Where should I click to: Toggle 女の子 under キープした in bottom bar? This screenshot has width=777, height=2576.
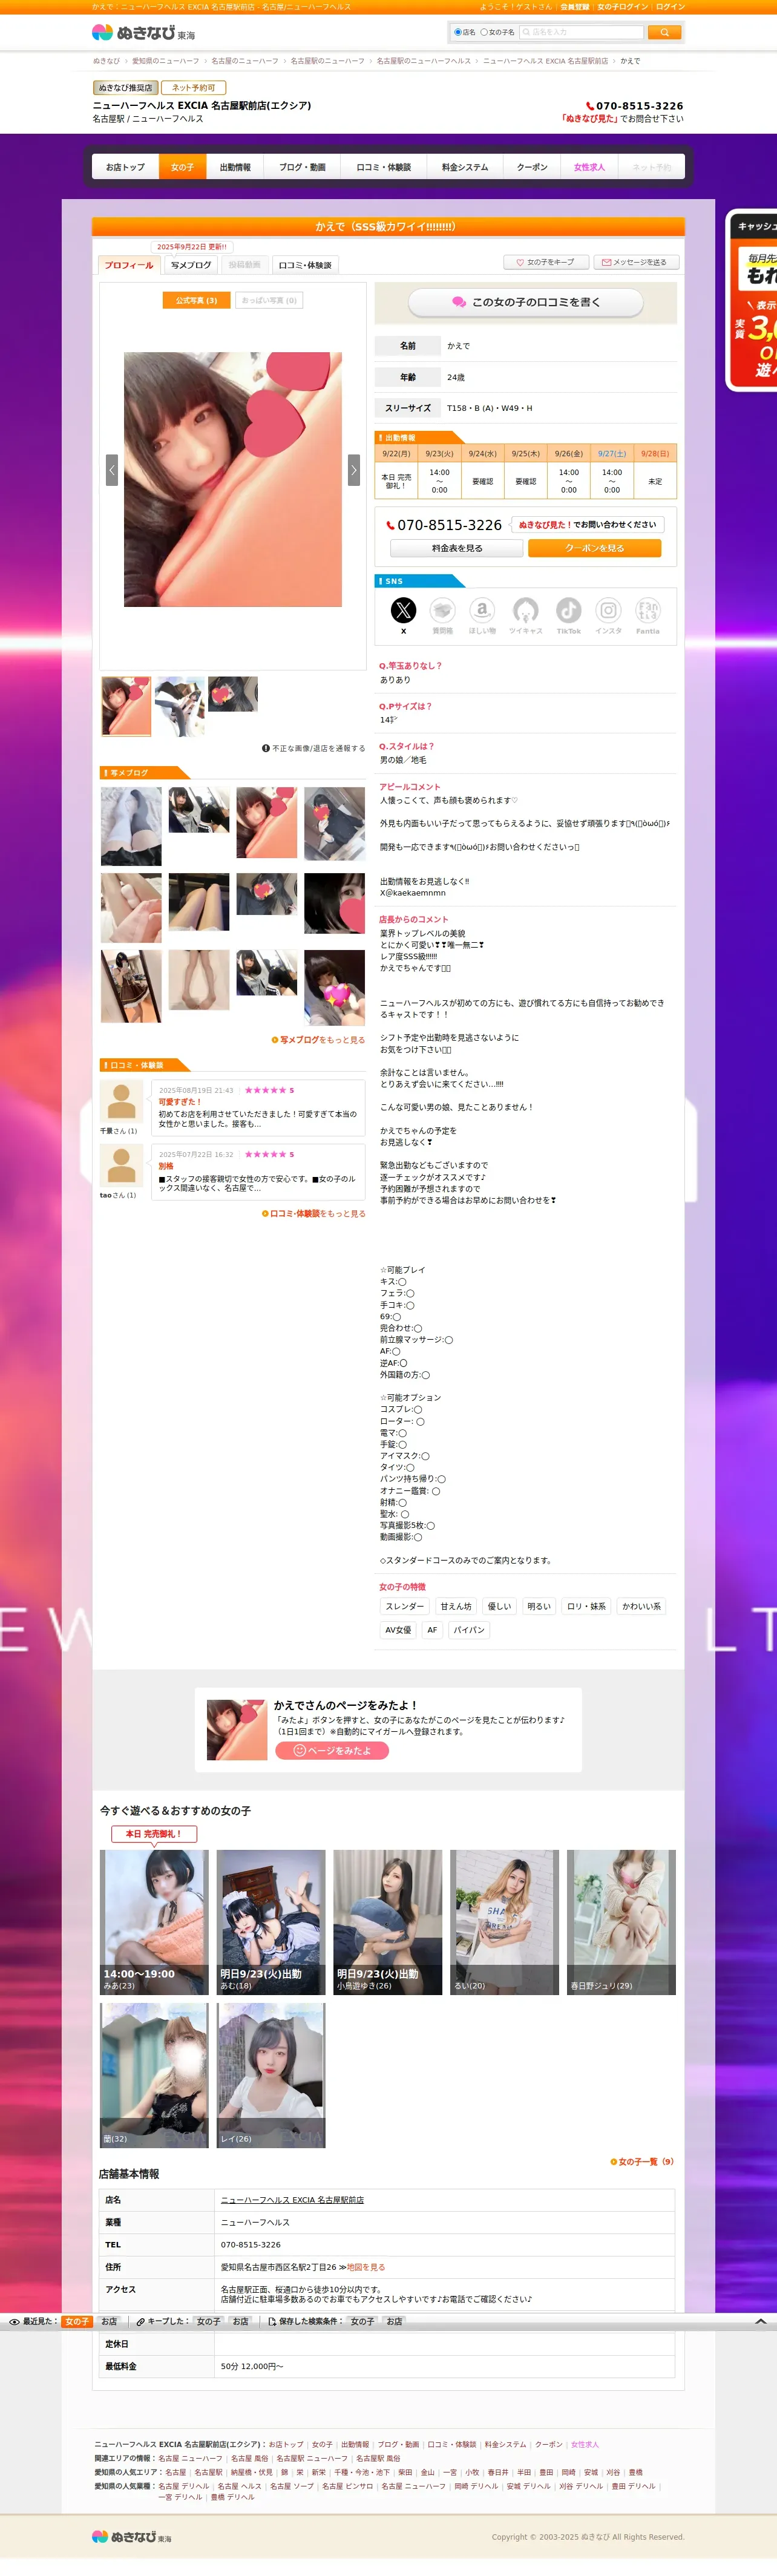(x=208, y=2322)
